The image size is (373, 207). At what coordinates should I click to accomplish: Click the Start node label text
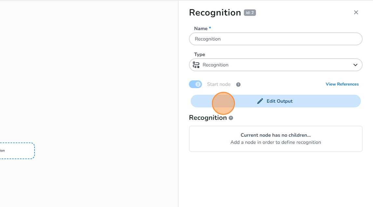point(219,84)
